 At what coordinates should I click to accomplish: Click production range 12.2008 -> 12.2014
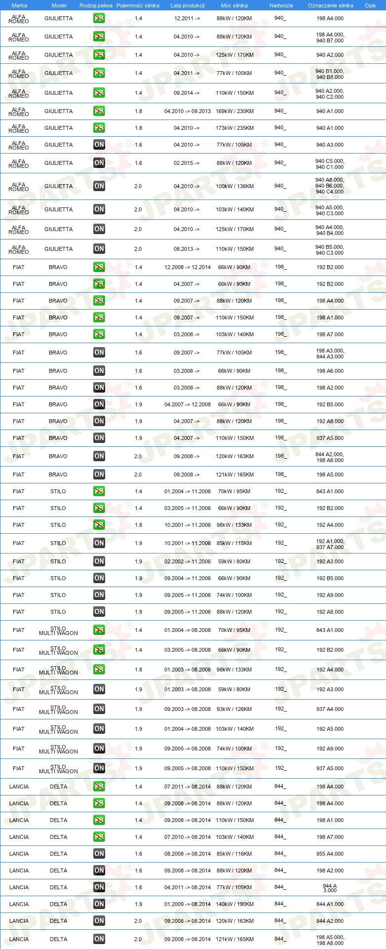(x=188, y=267)
